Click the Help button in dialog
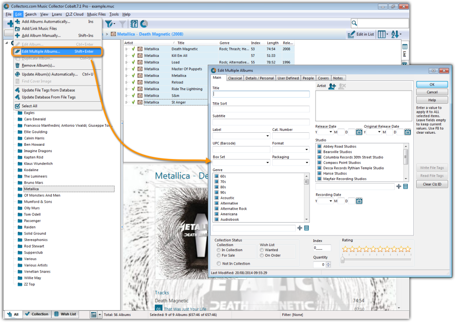 [x=432, y=100]
